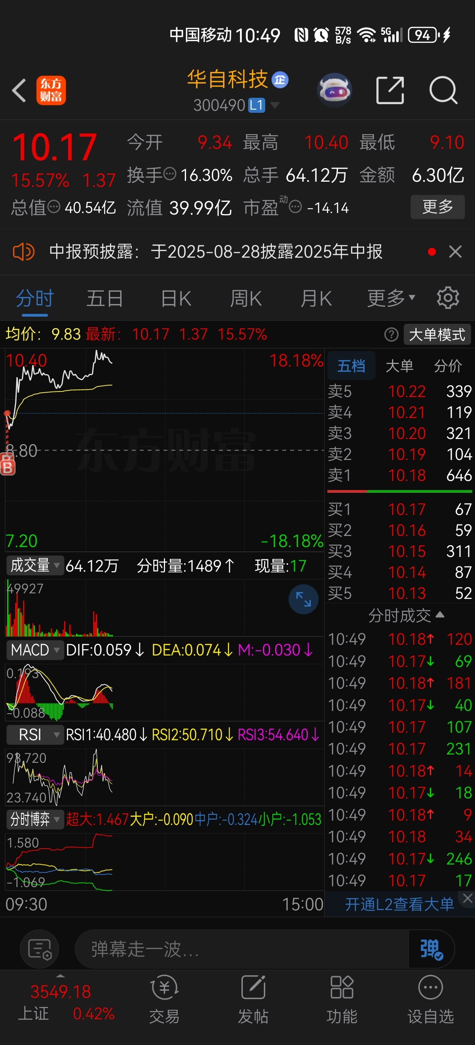Tap the intraday price line chart

164,450
